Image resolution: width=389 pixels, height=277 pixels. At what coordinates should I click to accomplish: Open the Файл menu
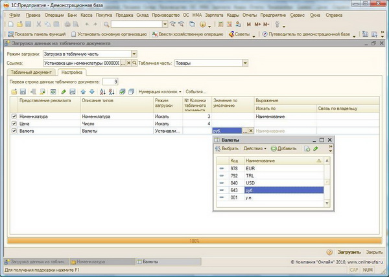tap(15, 15)
